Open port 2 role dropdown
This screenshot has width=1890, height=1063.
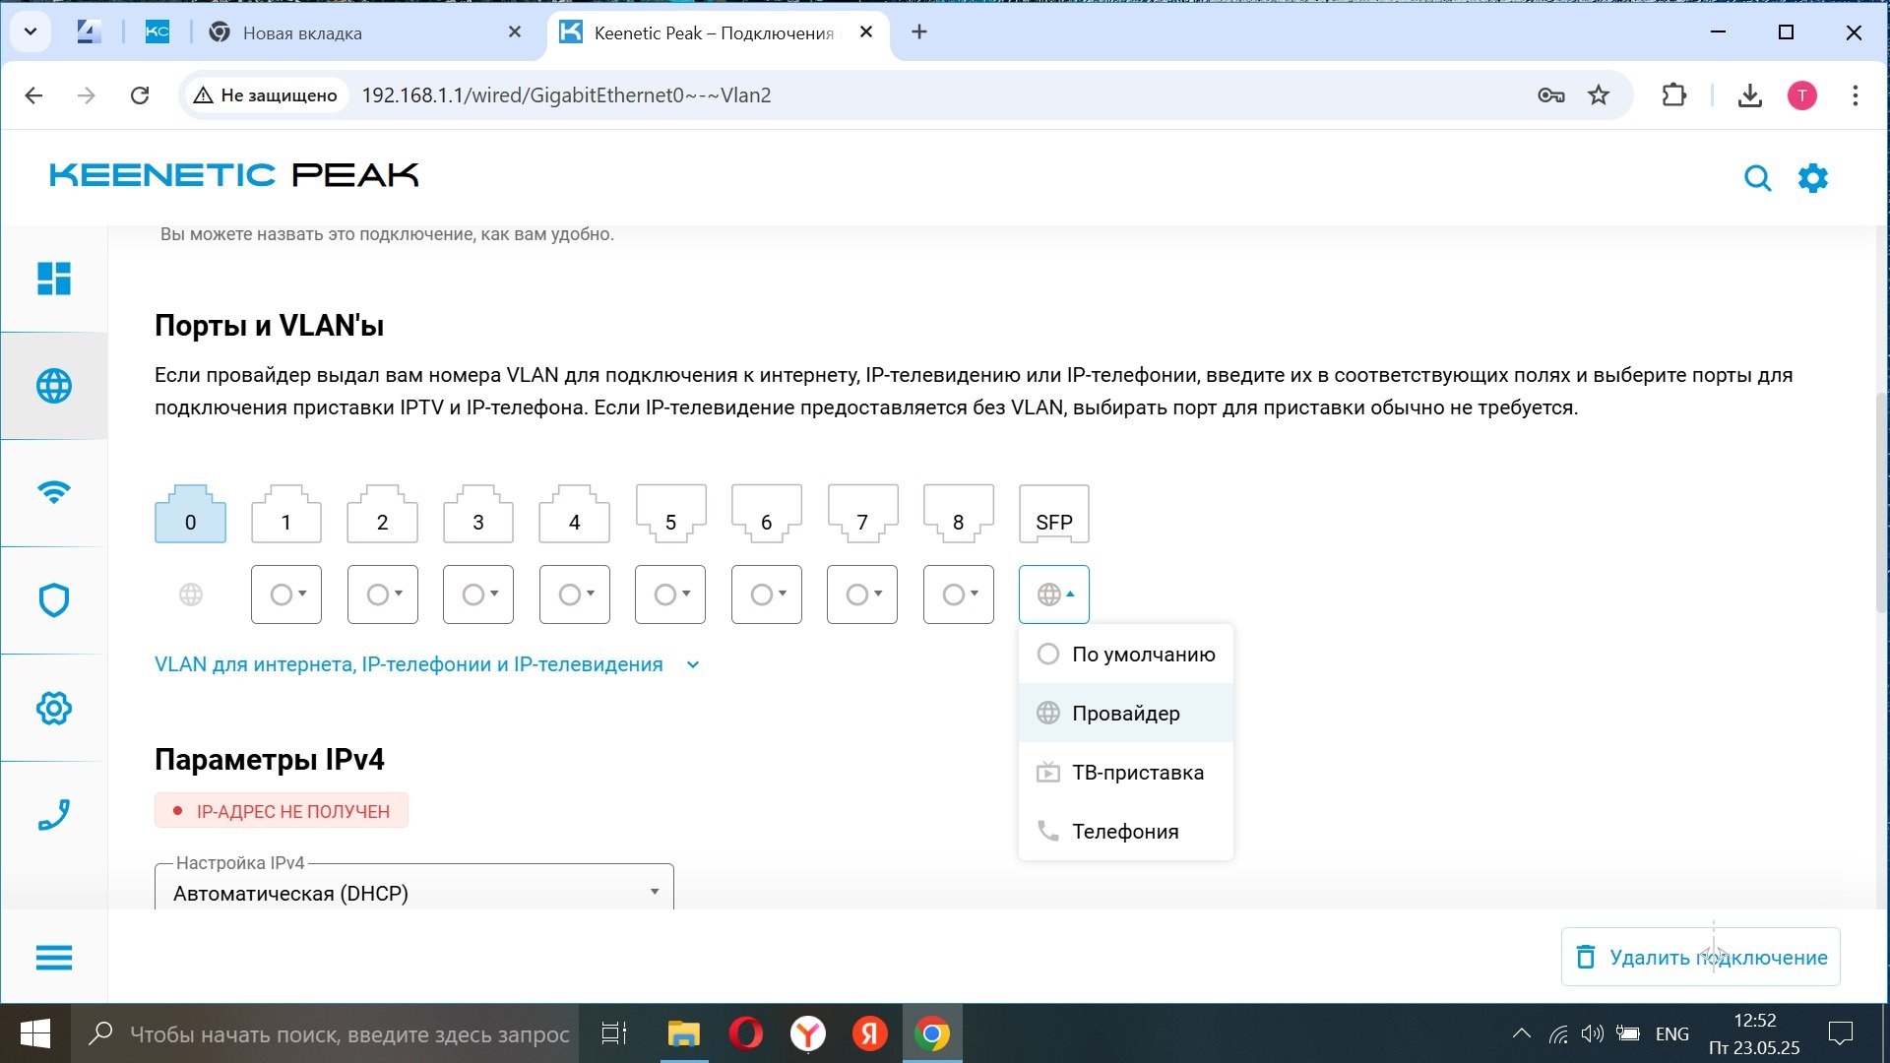pyautogui.click(x=383, y=594)
